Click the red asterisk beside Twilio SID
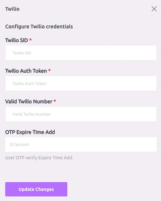This screenshot has width=161, height=201. (x=31, y=40)
